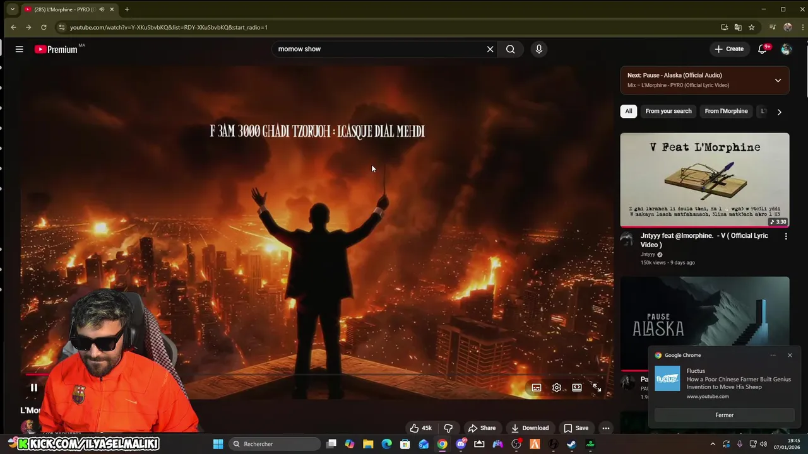
Task: Expand the Next: Pause - Alaska mix panel
Action: [x=778, y=80]
